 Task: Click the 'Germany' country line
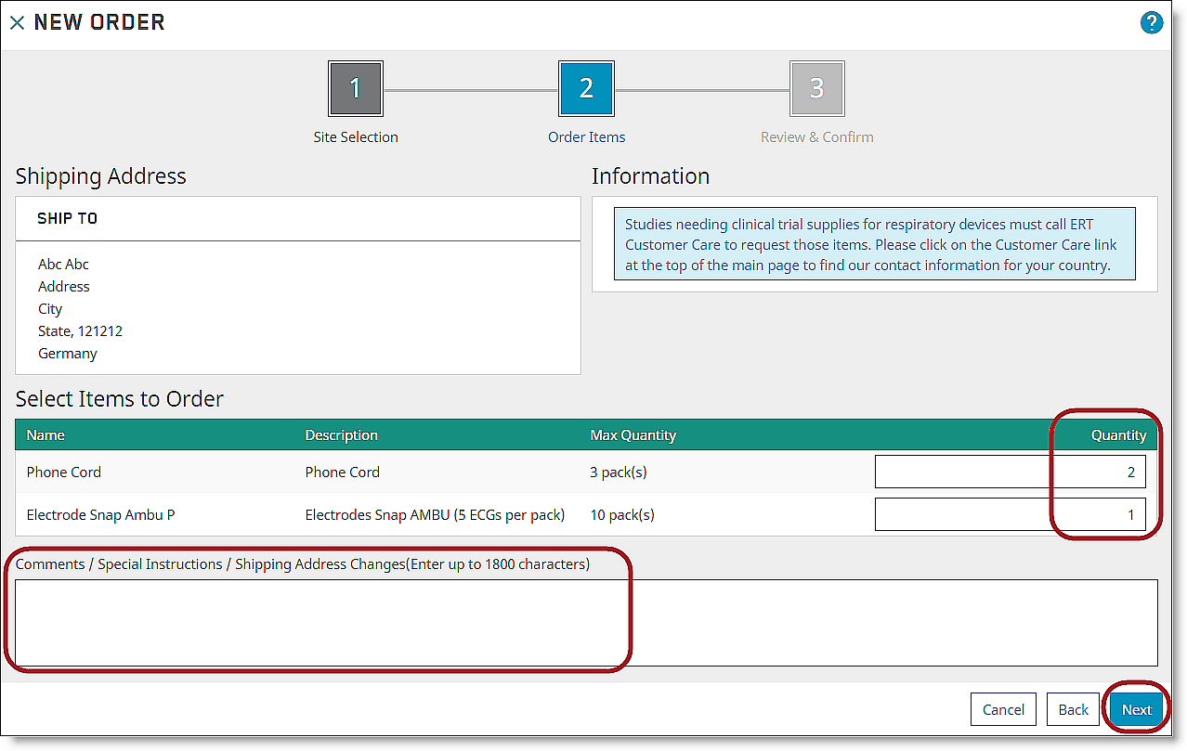tap(67, 354)
